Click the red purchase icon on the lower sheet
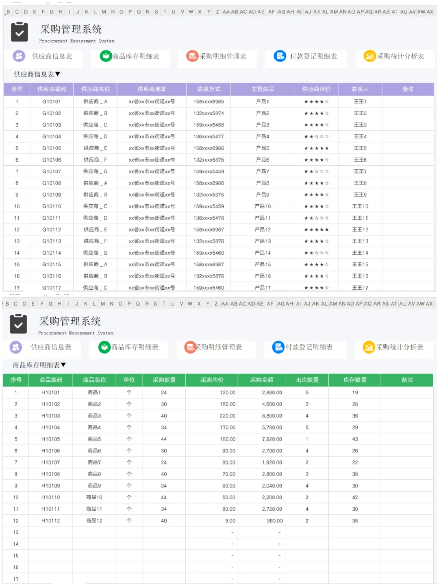 tap(190, 347)
